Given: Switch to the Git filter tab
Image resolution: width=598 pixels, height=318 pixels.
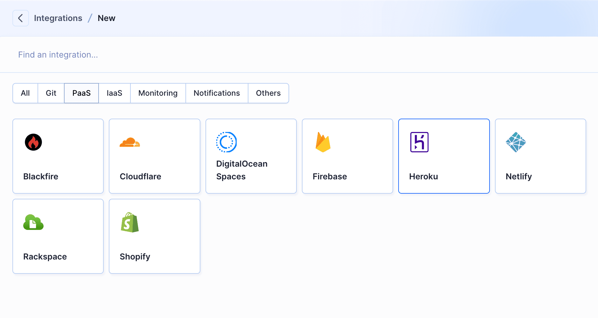Looking at the screenshot, I should pos(51,93).
